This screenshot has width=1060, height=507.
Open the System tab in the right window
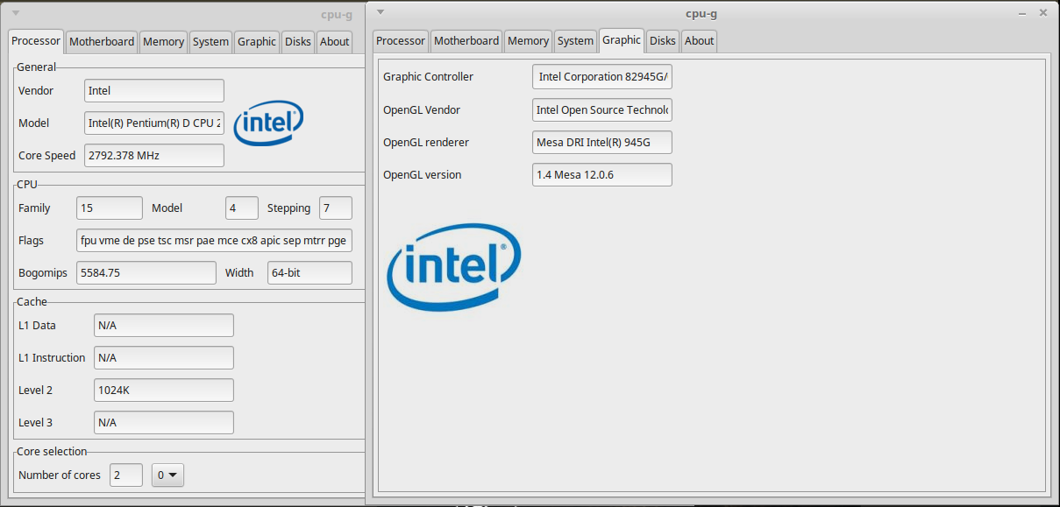tap(575, 41)
